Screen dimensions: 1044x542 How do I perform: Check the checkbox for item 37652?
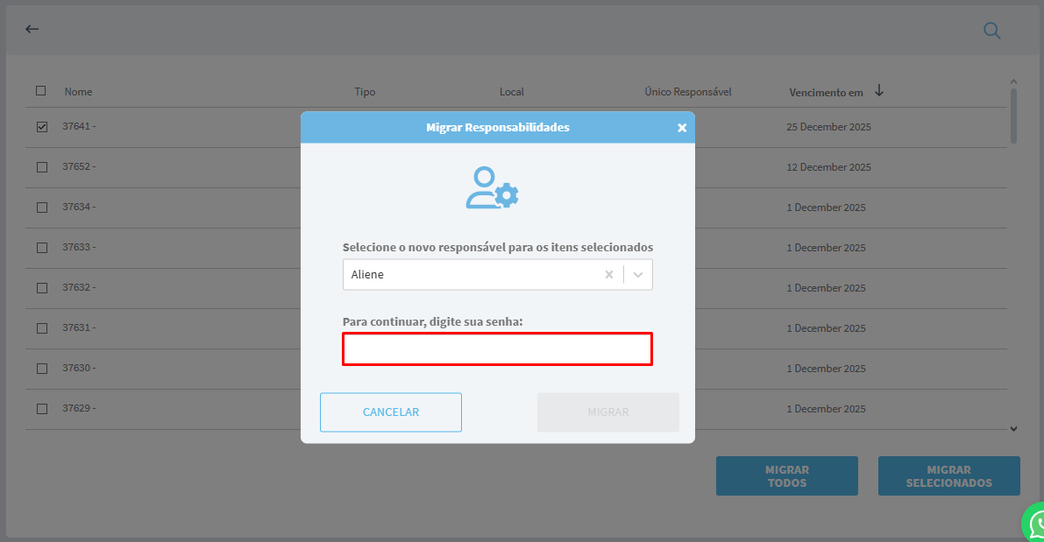point(42,167)
